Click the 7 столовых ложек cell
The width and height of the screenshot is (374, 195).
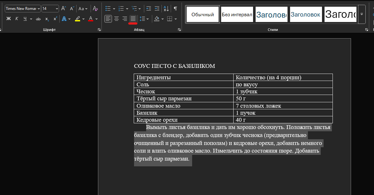tap(283, 106)
